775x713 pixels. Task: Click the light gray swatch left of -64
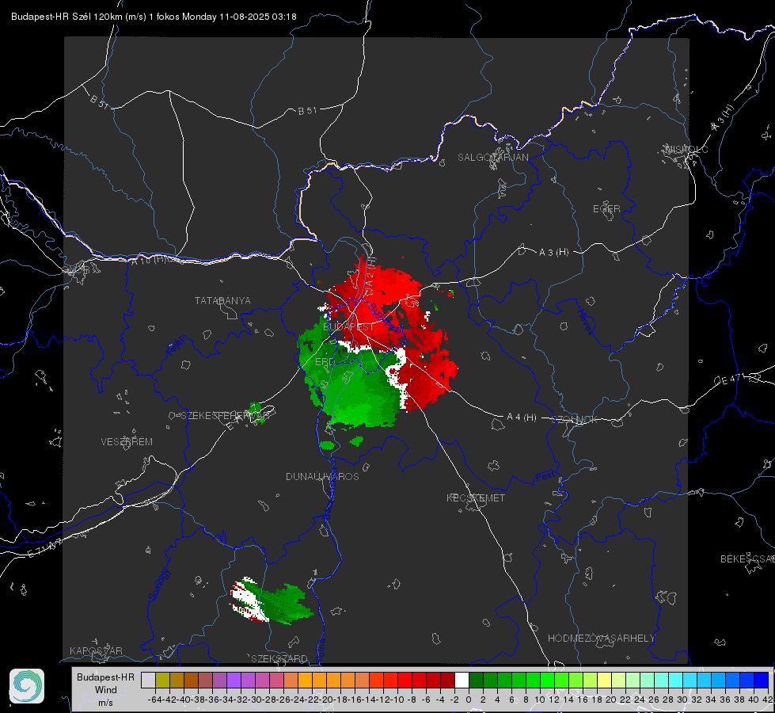[148, 680]
